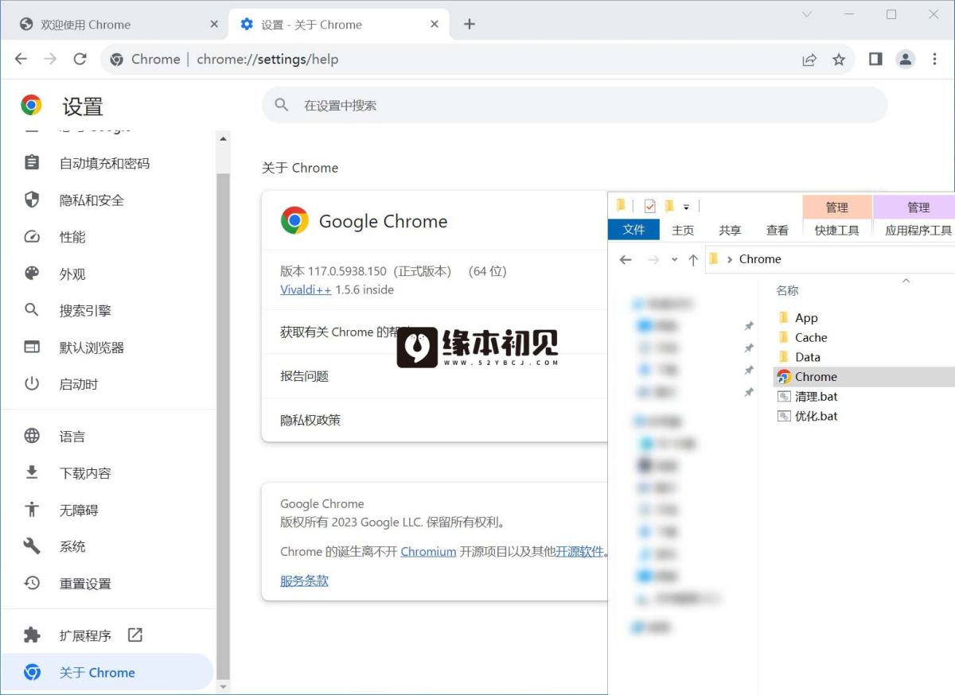Go up one folder level in Explorer
This screenshot has height=695, width=955.
pyautogui.click(x=693, y=259)
